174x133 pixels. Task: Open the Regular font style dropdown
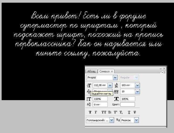coord(136,78)
